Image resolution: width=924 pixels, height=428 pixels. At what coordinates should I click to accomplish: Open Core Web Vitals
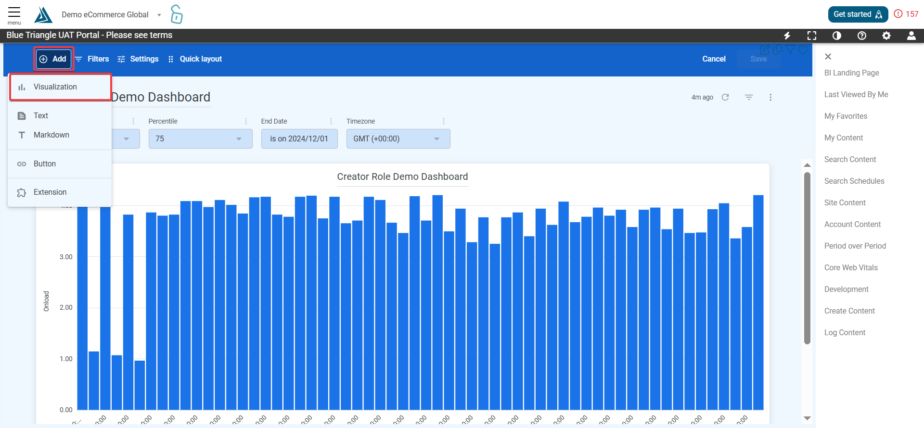pos(851,268)
